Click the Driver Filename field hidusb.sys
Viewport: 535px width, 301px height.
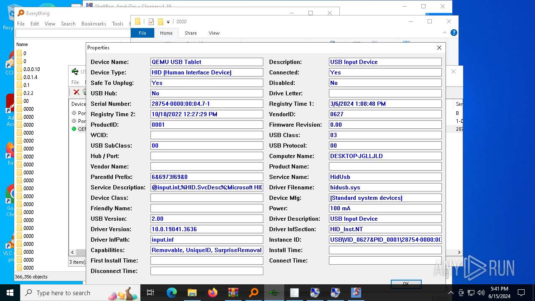click(x=385, y=187)
